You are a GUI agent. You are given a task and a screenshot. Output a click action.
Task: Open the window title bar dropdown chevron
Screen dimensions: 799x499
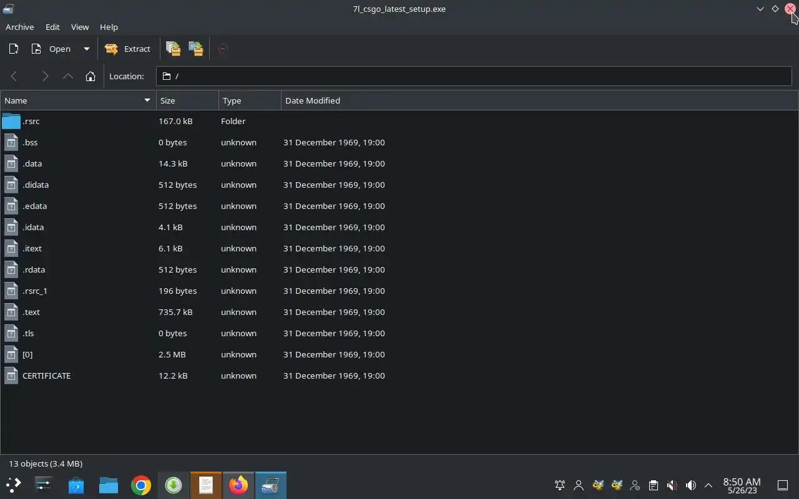point(760,9)
